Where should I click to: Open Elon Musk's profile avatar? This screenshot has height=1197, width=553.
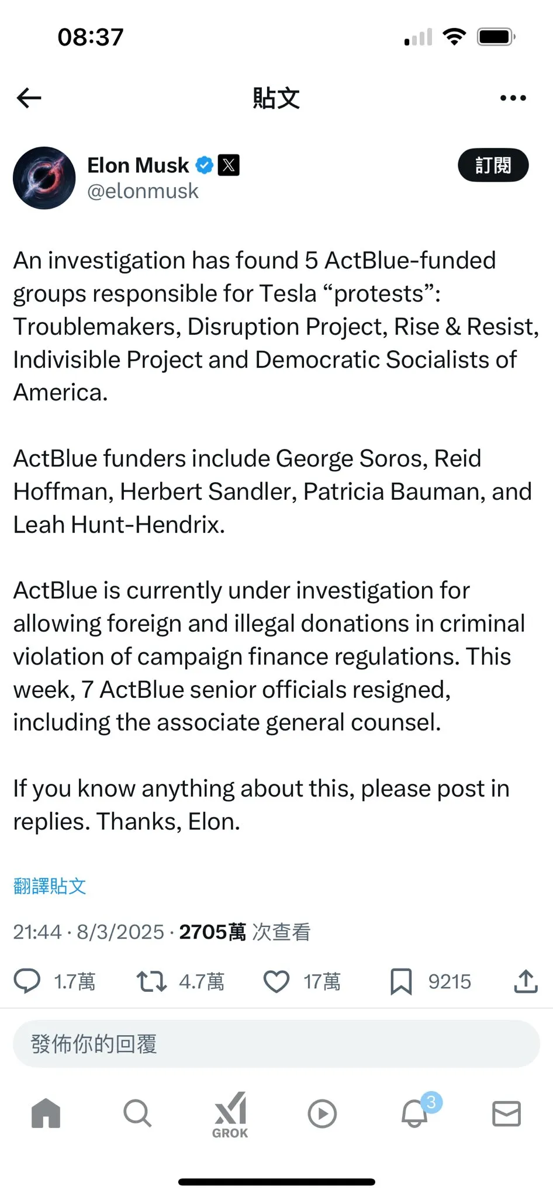coord(44,178)
